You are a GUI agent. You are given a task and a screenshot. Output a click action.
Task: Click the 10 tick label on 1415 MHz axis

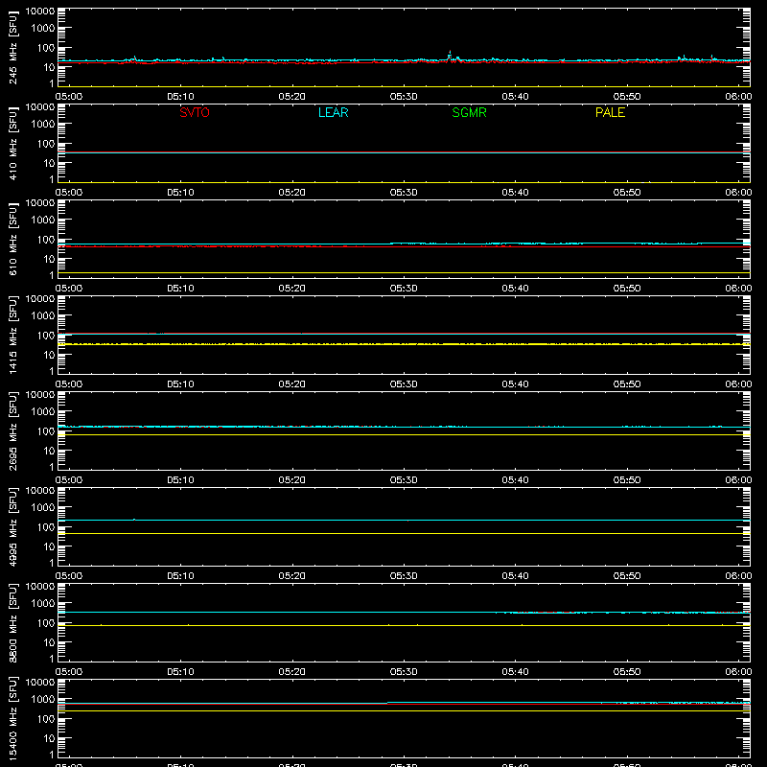[x=49, y=355]
